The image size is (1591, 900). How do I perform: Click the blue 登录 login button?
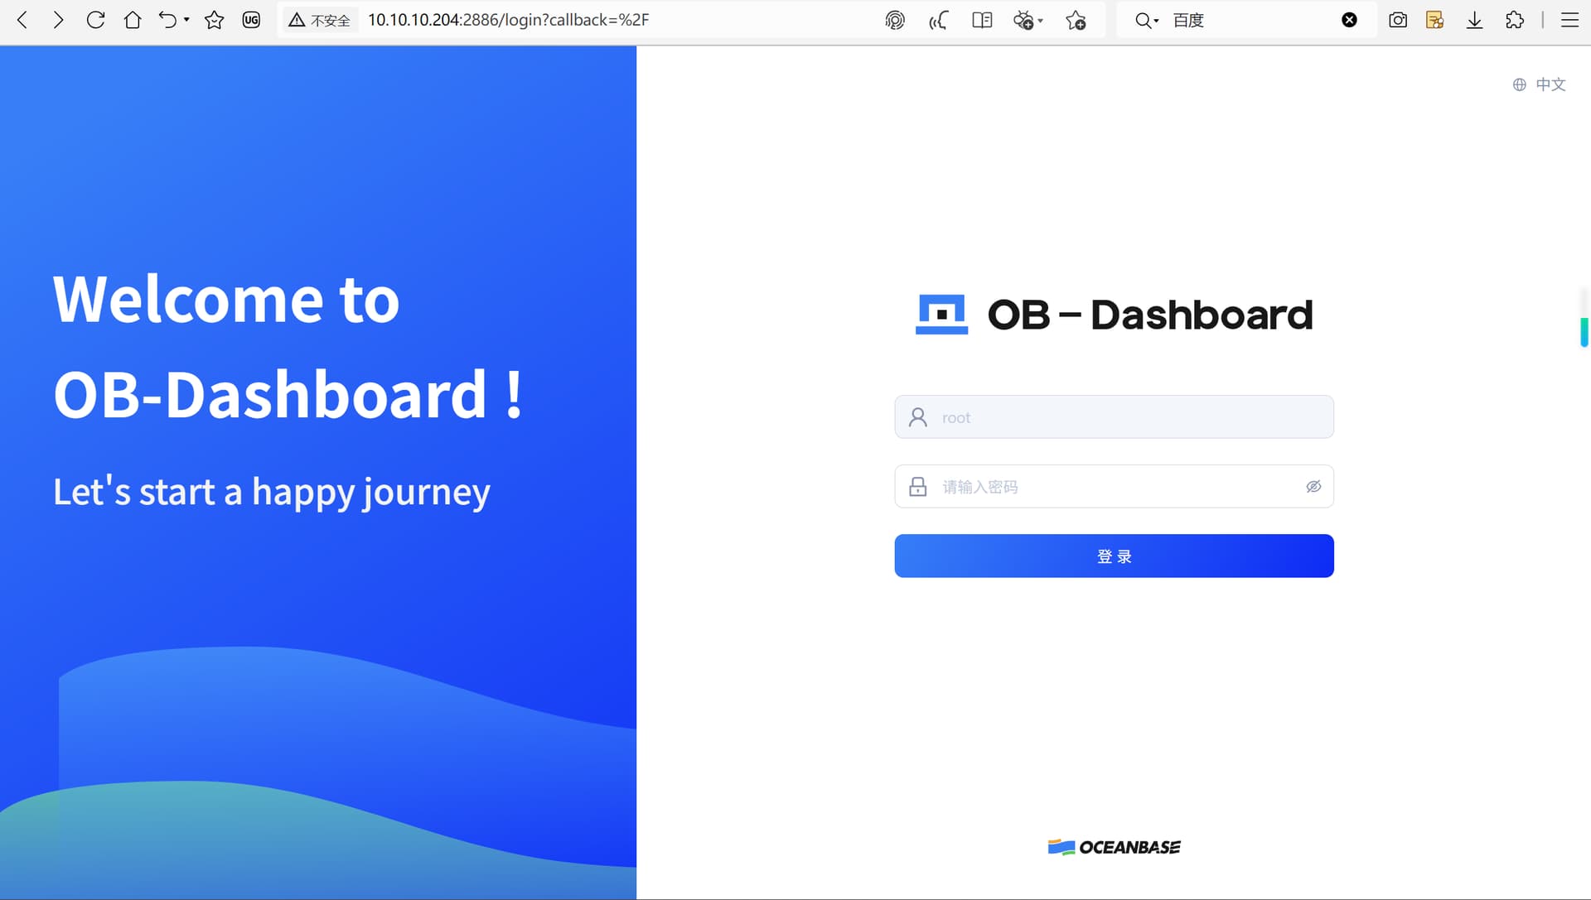coord(1114,556)
